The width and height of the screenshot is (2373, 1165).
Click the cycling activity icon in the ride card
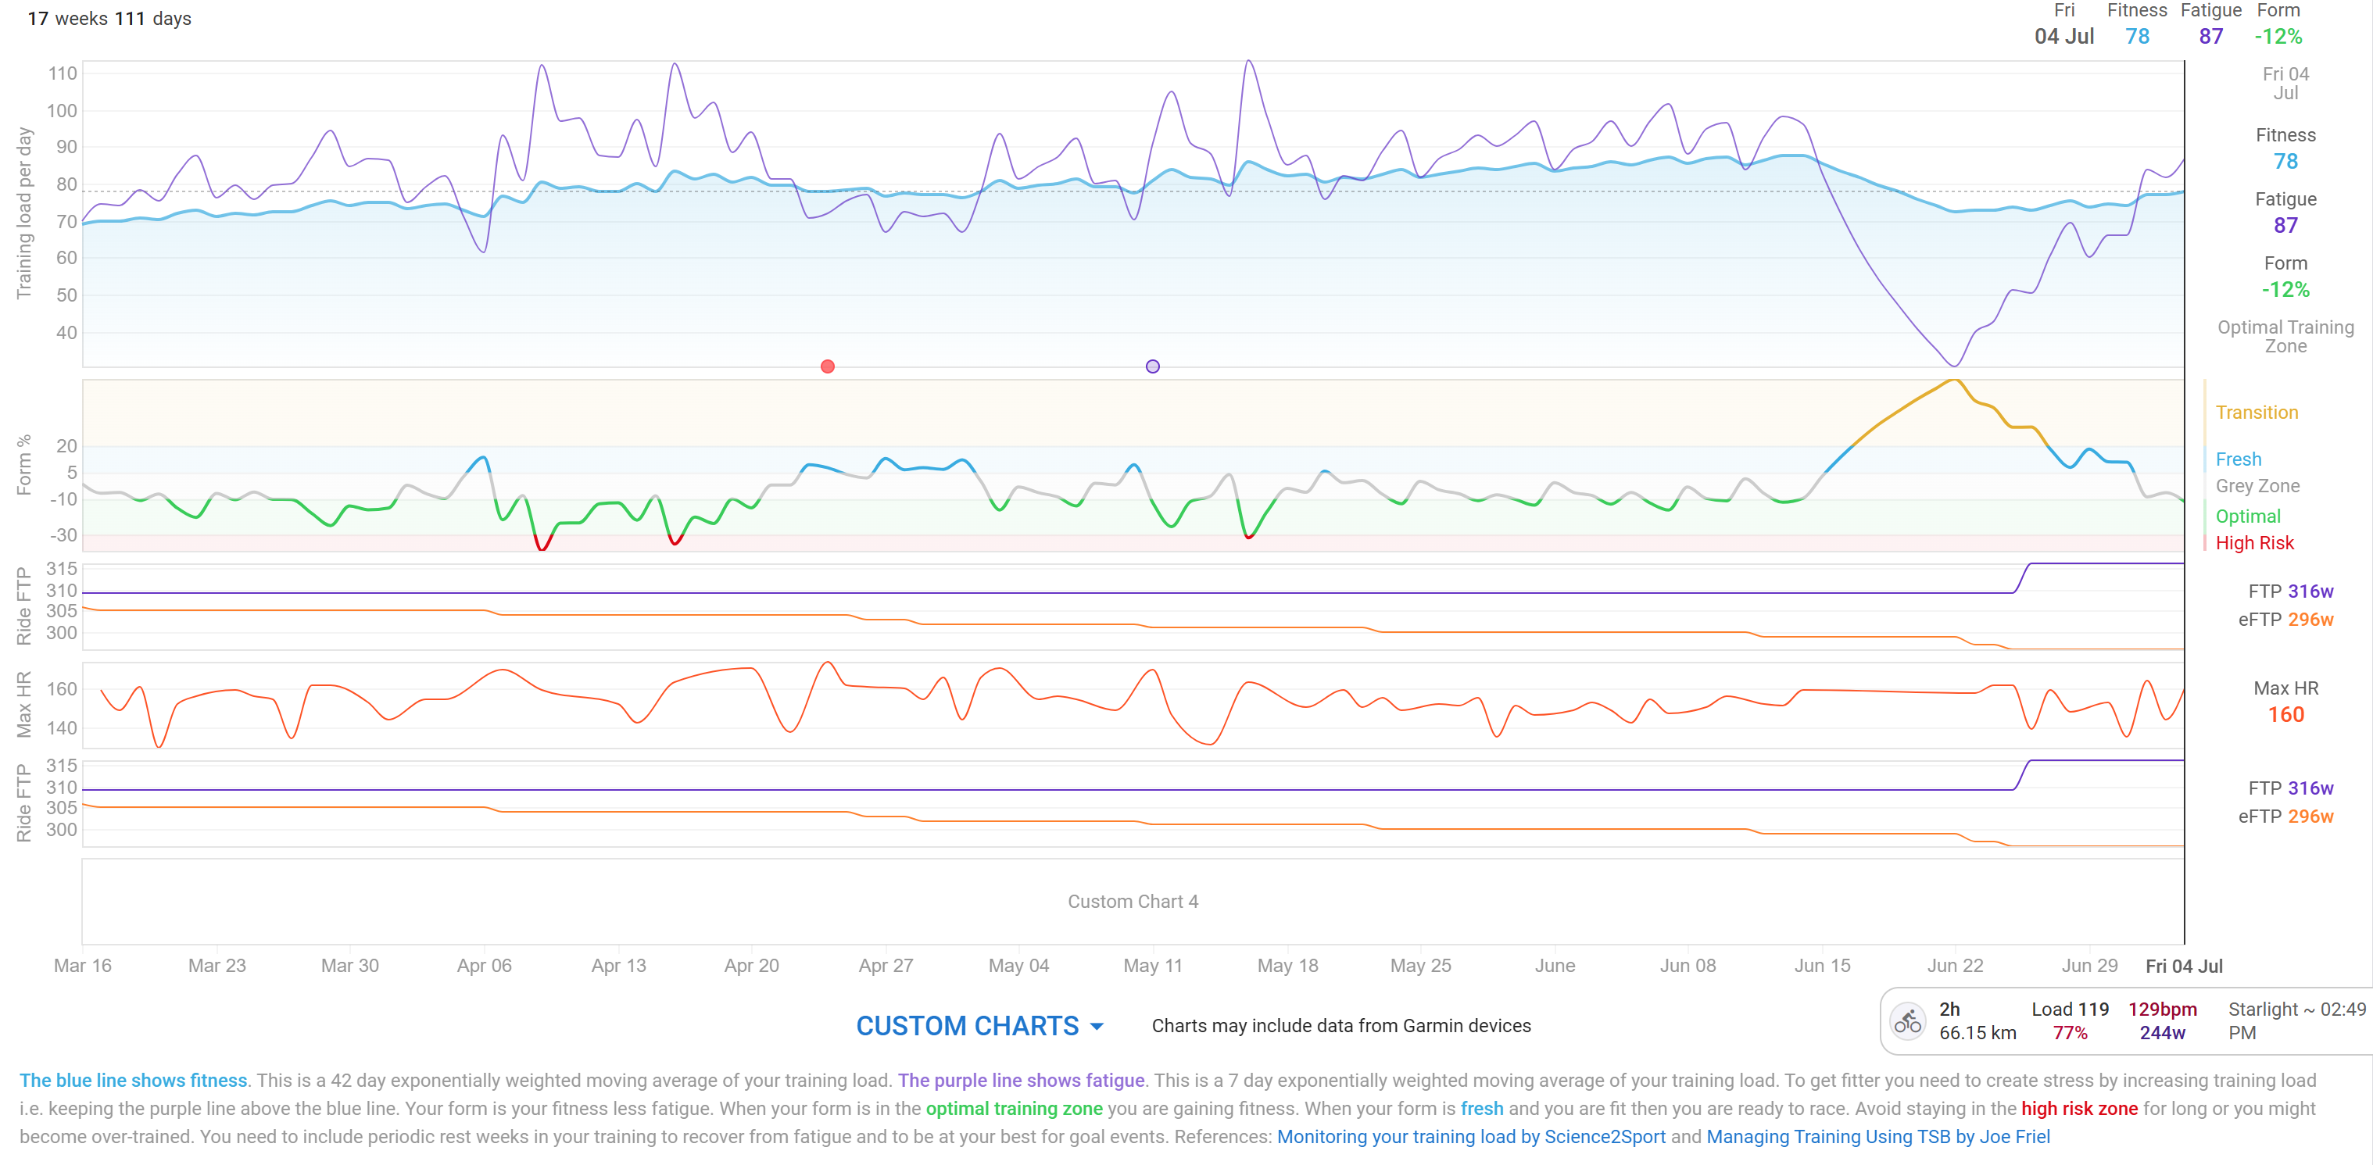(1908, 1020)
